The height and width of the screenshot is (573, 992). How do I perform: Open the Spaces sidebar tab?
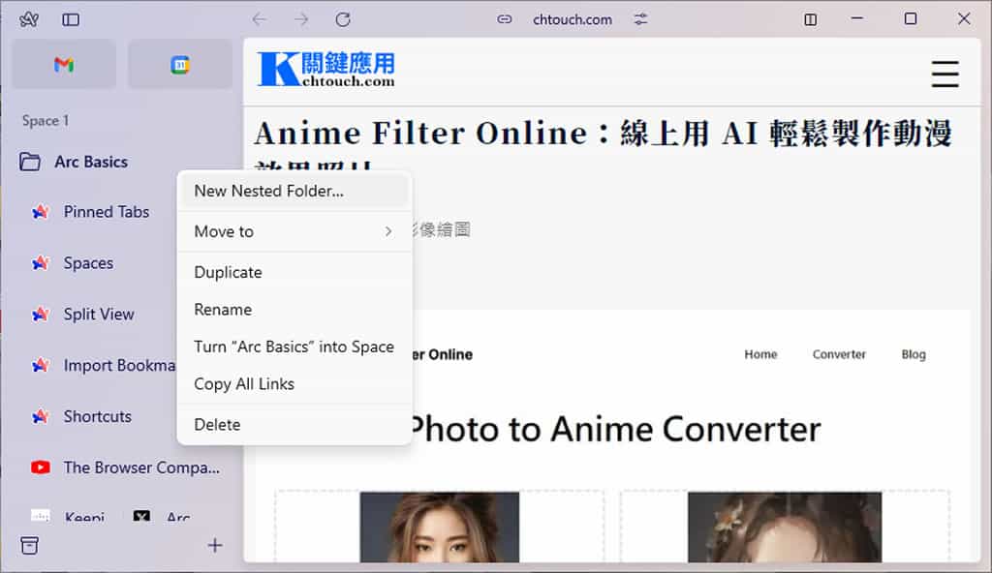tap(88, 263)
